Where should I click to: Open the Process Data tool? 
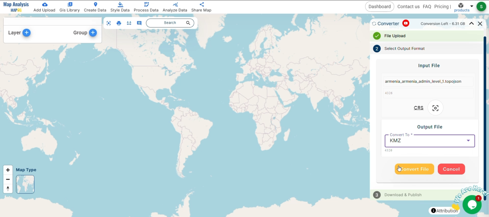click(146, 4)
